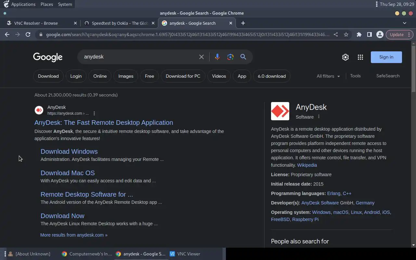Screen dimensions: 416x260
Task: Open the Chrome extensions puzzle icon
Action: point(359,34)
